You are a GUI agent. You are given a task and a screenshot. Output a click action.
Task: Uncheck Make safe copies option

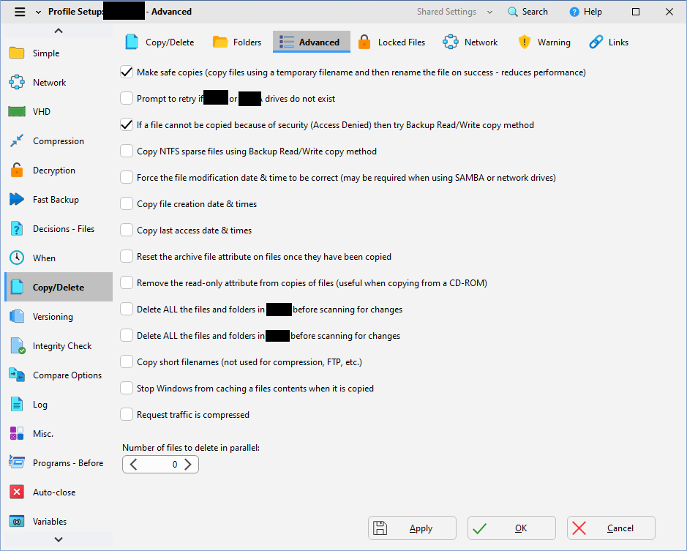pos(127,72)
